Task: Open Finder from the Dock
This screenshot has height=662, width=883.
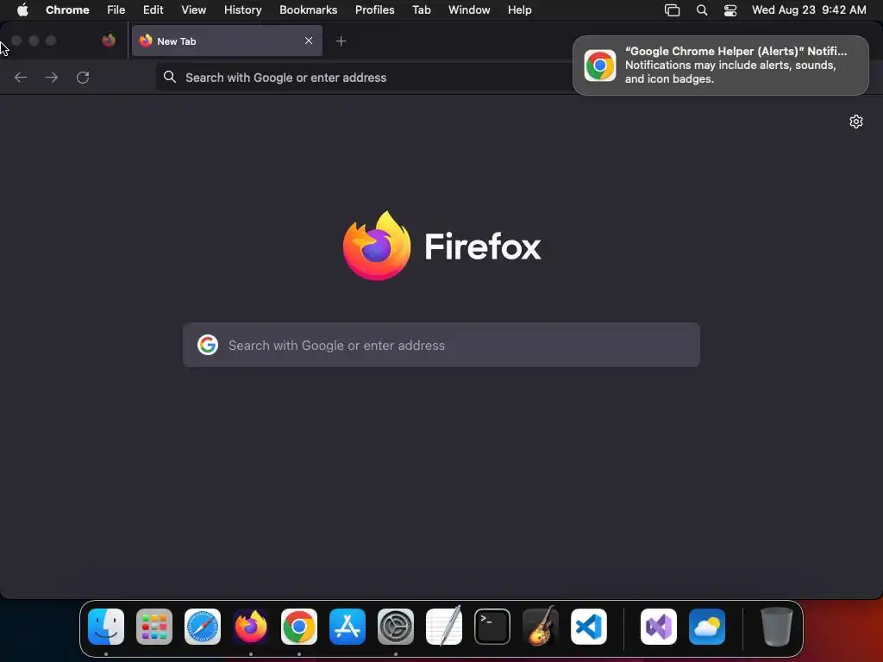Action: 106,627
